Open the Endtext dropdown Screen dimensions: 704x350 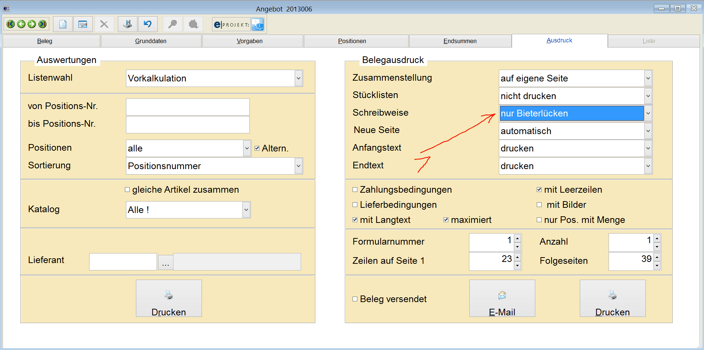point(648,166)
